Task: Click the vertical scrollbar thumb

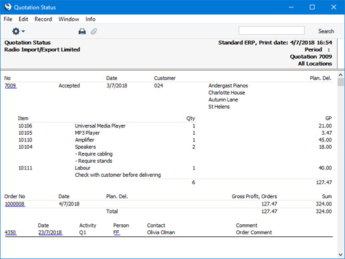Action: (x=340, y=82)
